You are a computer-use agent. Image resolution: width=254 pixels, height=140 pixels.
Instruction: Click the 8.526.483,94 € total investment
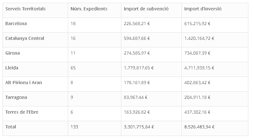click(x=199, y=127)
